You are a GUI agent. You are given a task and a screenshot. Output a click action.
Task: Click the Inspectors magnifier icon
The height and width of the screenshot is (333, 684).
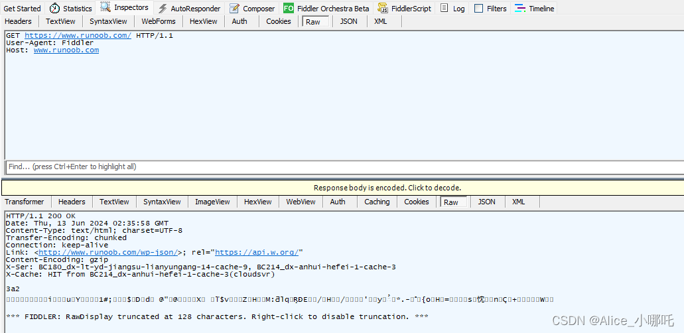(x=105, y=7)
